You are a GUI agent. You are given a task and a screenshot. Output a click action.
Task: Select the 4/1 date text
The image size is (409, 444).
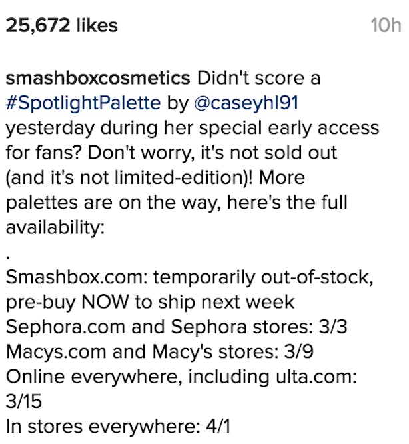218,427
